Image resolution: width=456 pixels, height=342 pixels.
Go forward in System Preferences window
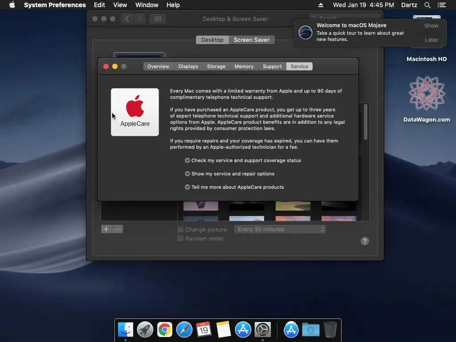[x=139, y=19]
